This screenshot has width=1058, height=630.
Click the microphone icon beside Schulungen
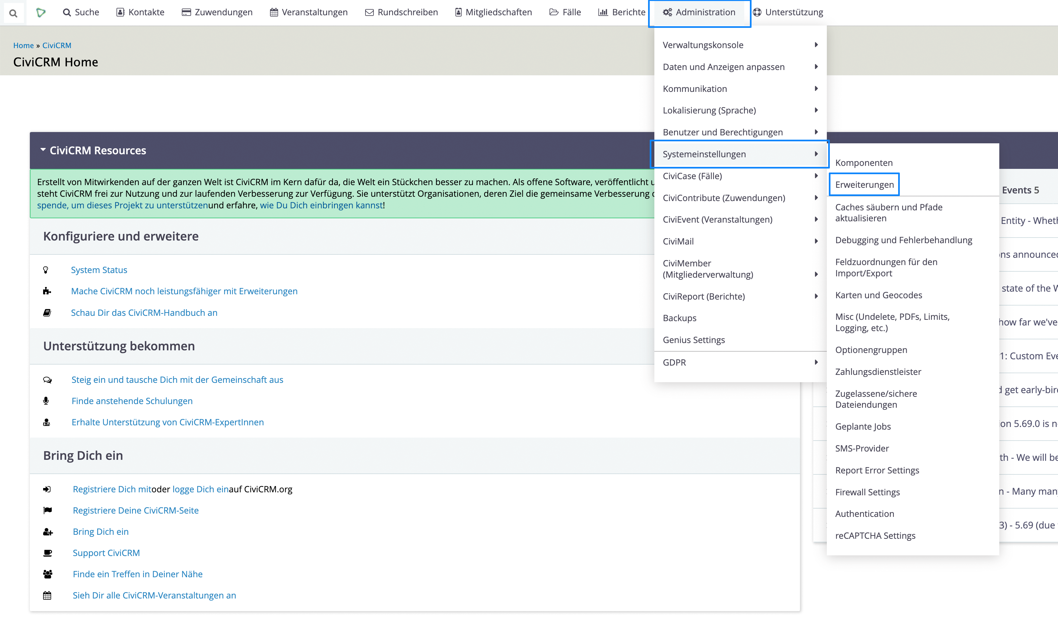click(46, 401)
